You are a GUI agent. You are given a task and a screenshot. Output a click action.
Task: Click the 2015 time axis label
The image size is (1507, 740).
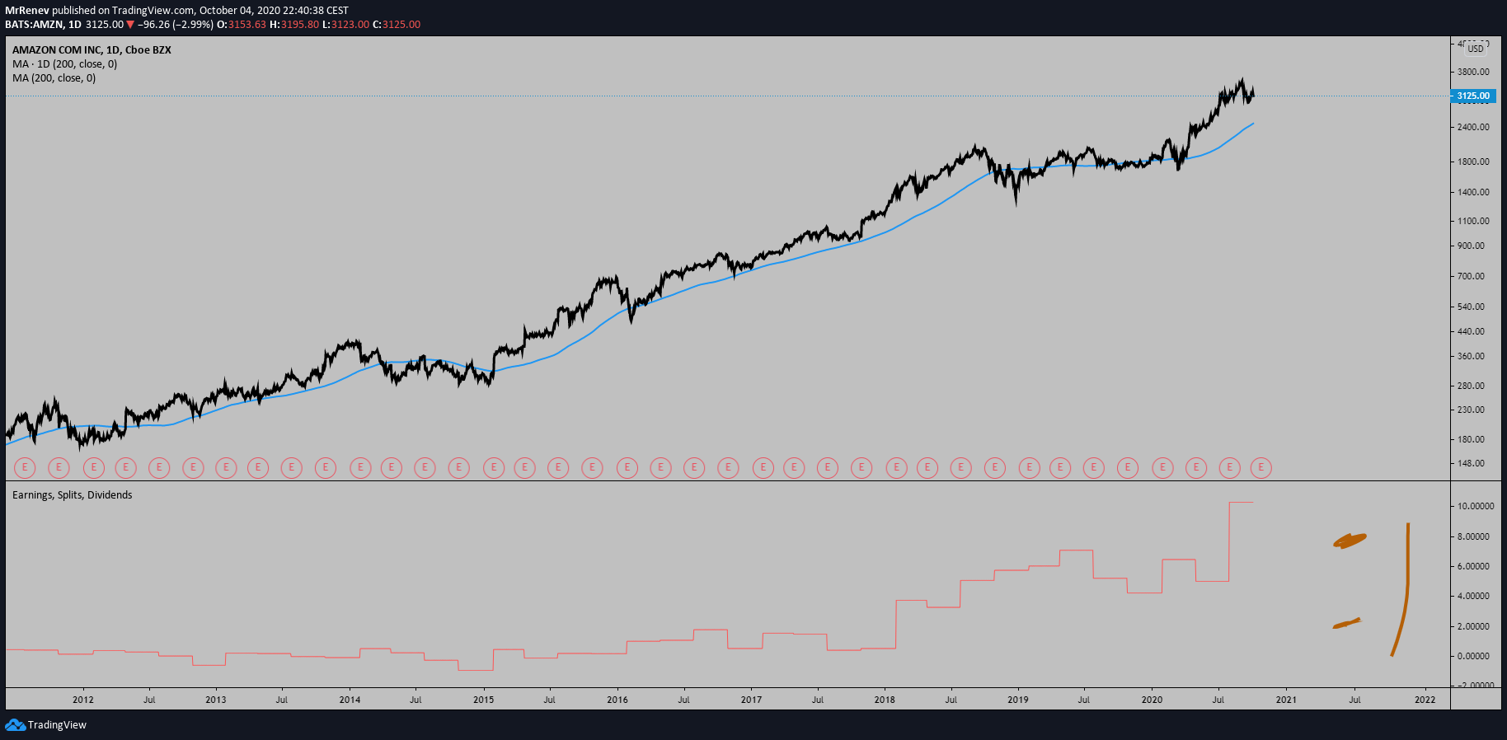pyautogui.click(x=484, y=700)
